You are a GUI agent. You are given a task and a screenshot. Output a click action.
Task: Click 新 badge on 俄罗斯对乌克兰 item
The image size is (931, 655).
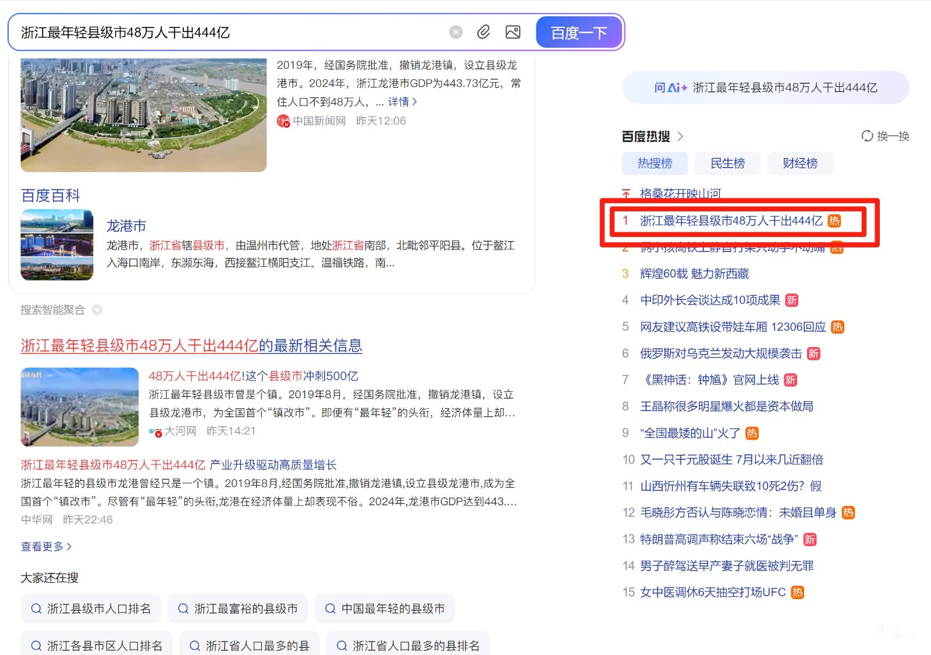[x=813, y=354]
